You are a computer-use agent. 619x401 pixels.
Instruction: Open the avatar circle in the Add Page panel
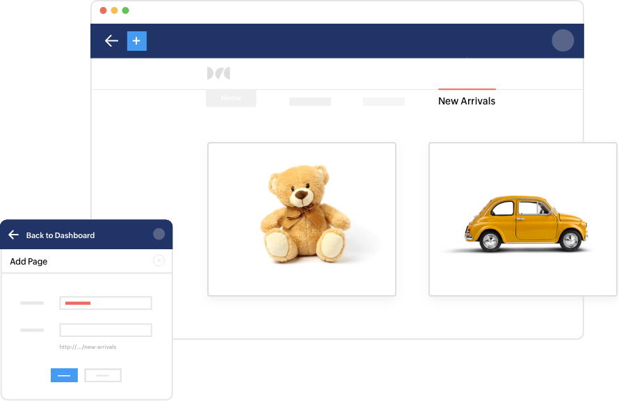point(159,235)
